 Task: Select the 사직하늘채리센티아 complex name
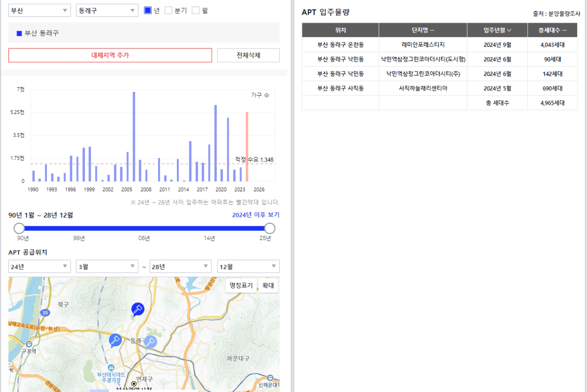click(422, 89)
